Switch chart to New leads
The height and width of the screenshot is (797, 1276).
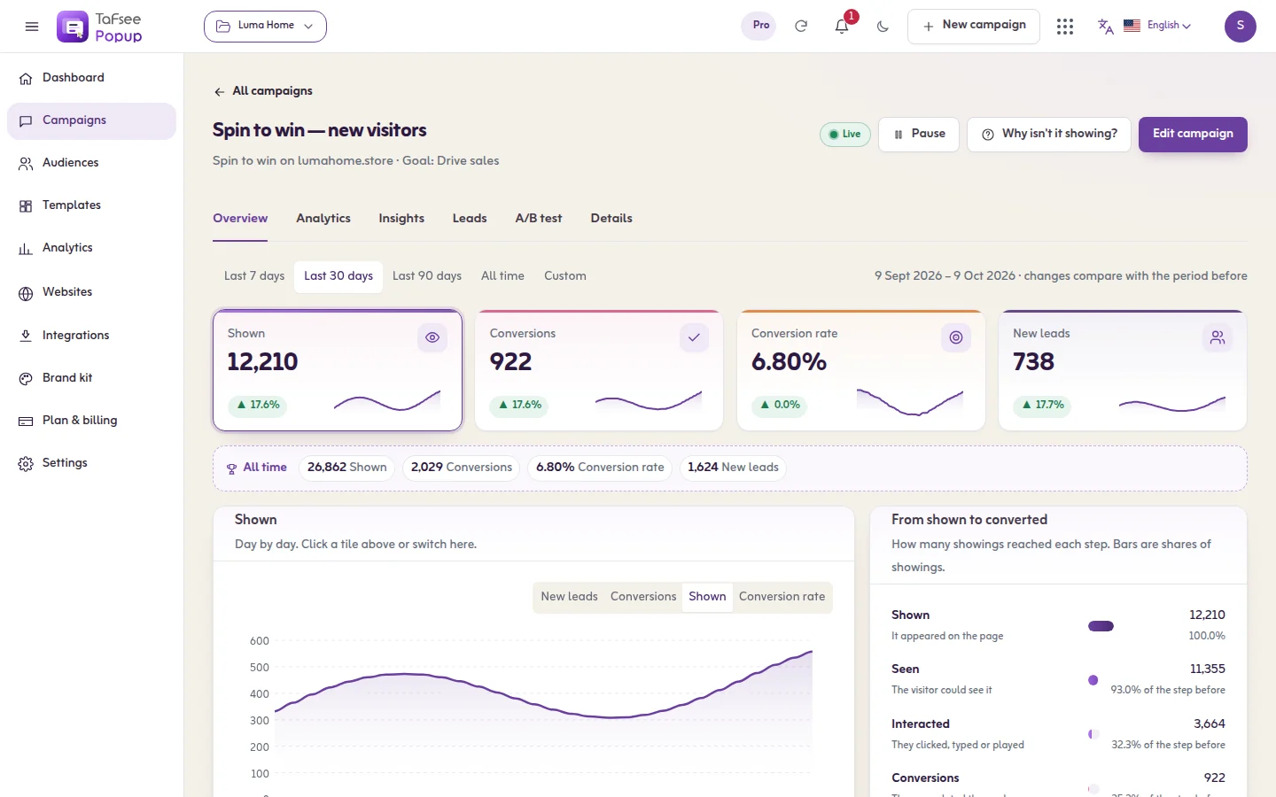click(570, 597)
